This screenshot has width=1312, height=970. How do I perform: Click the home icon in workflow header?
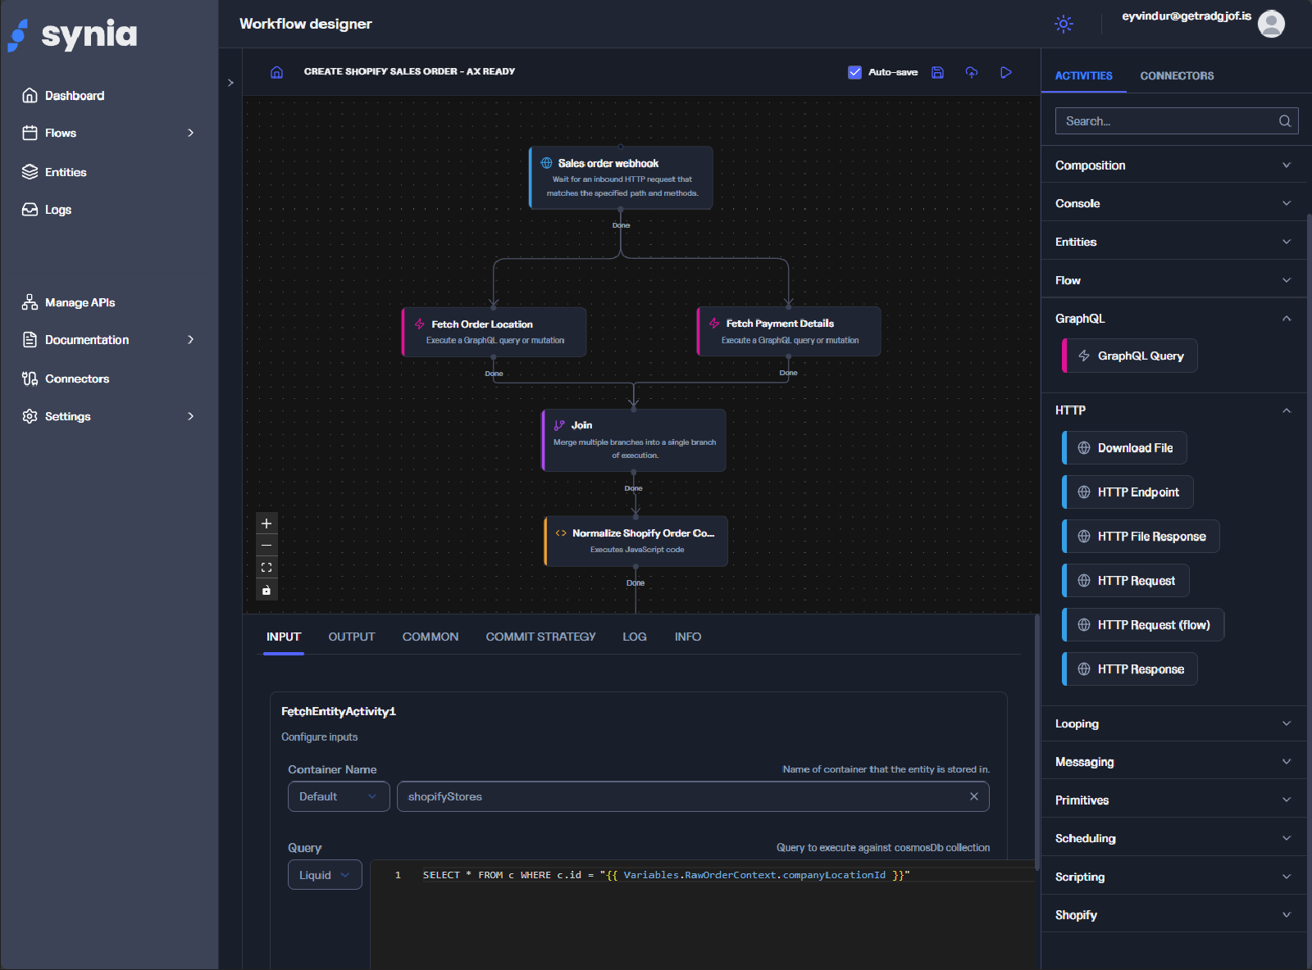pos(277,72)
